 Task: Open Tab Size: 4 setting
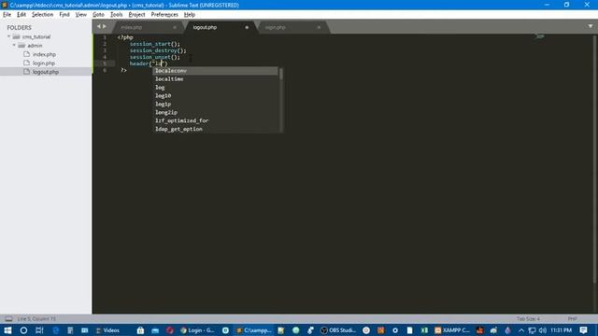528,319
